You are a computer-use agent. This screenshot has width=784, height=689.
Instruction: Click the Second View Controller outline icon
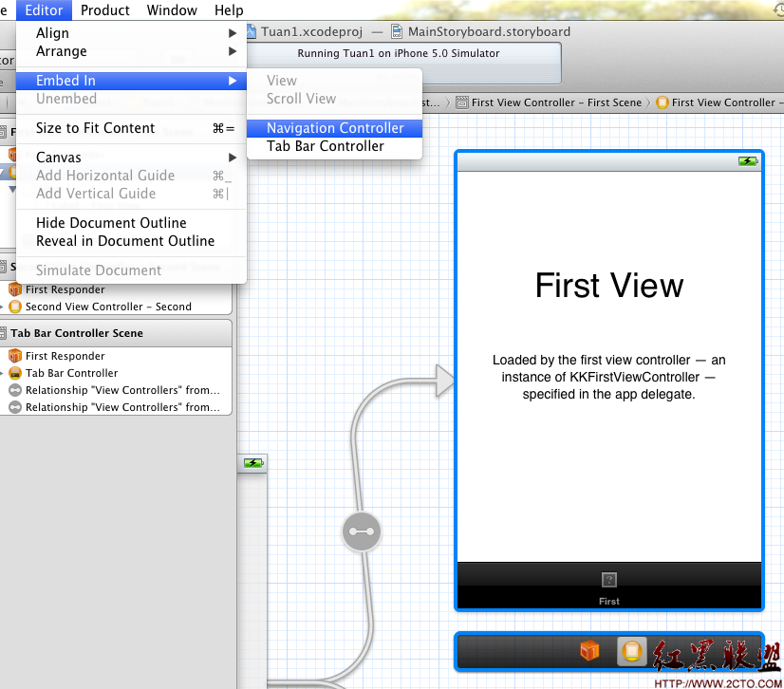(15, 307)
